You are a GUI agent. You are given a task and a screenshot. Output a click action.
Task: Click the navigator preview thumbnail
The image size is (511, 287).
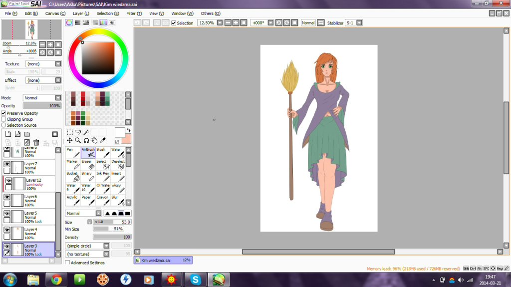(x=31, y=29)
